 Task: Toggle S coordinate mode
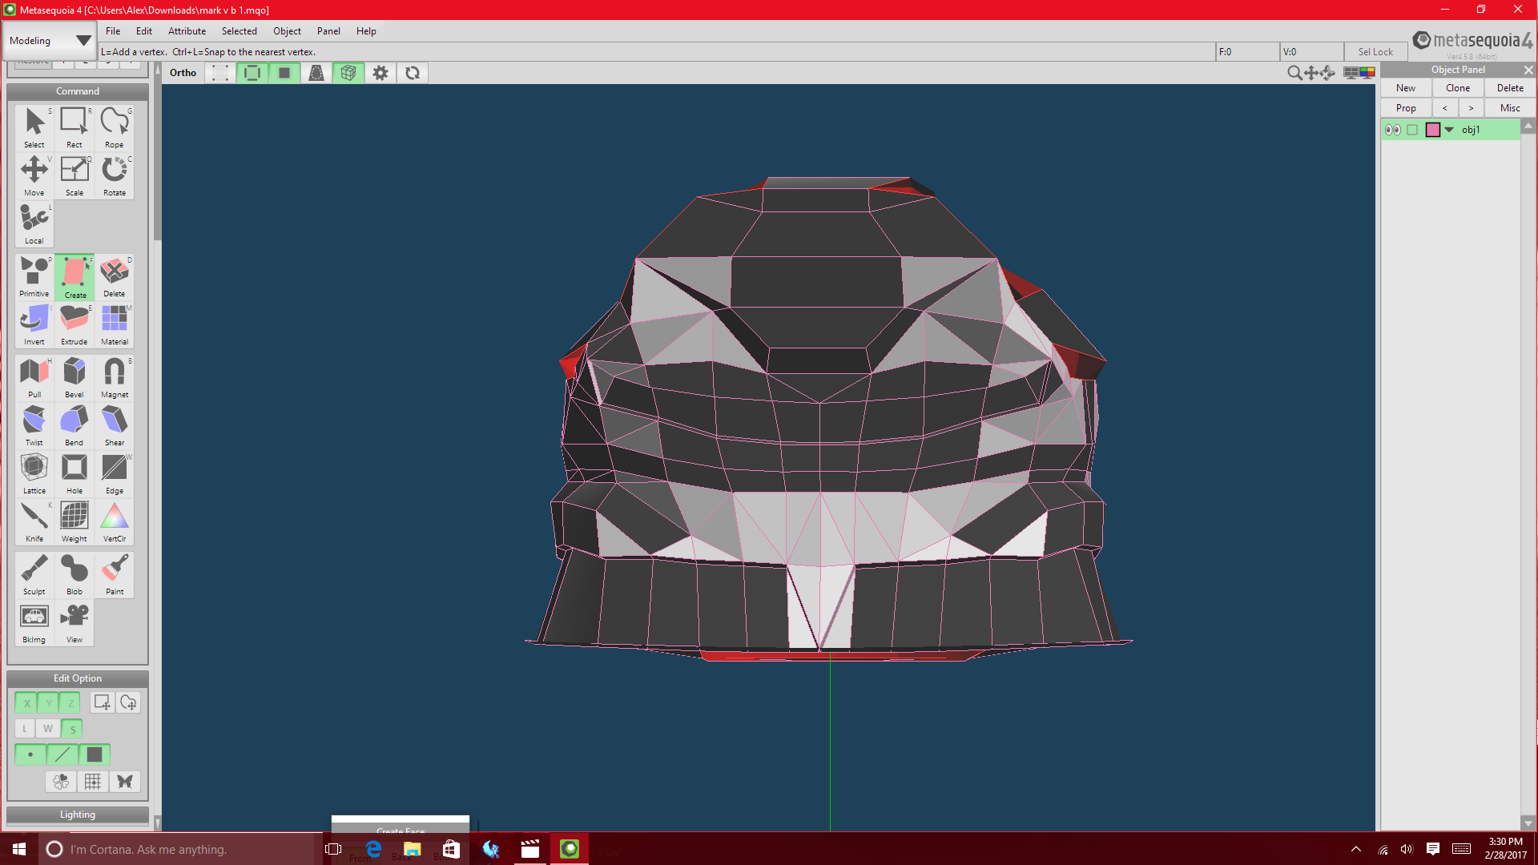coord(72,729)
